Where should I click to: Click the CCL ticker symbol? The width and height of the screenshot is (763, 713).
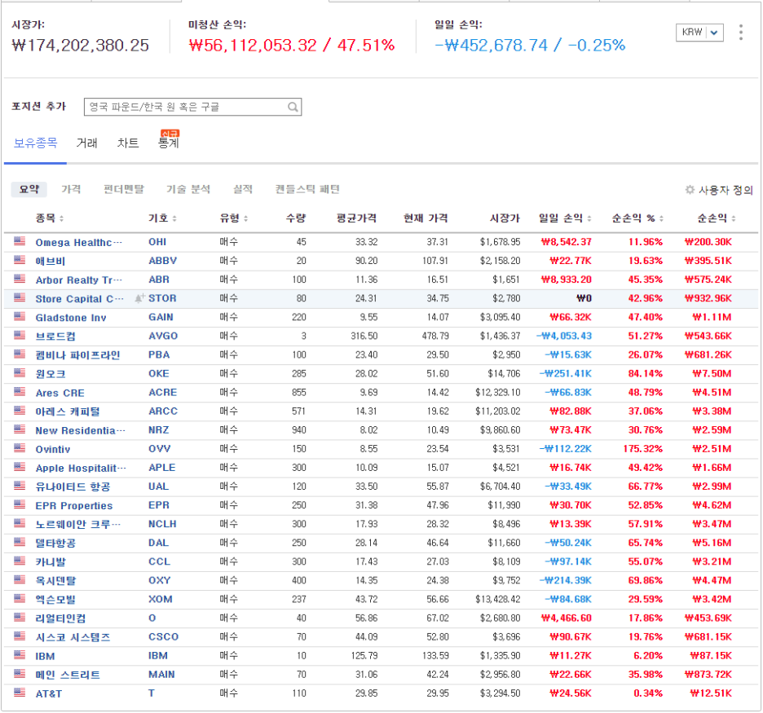pyautogui.click(x=159, y=561)
